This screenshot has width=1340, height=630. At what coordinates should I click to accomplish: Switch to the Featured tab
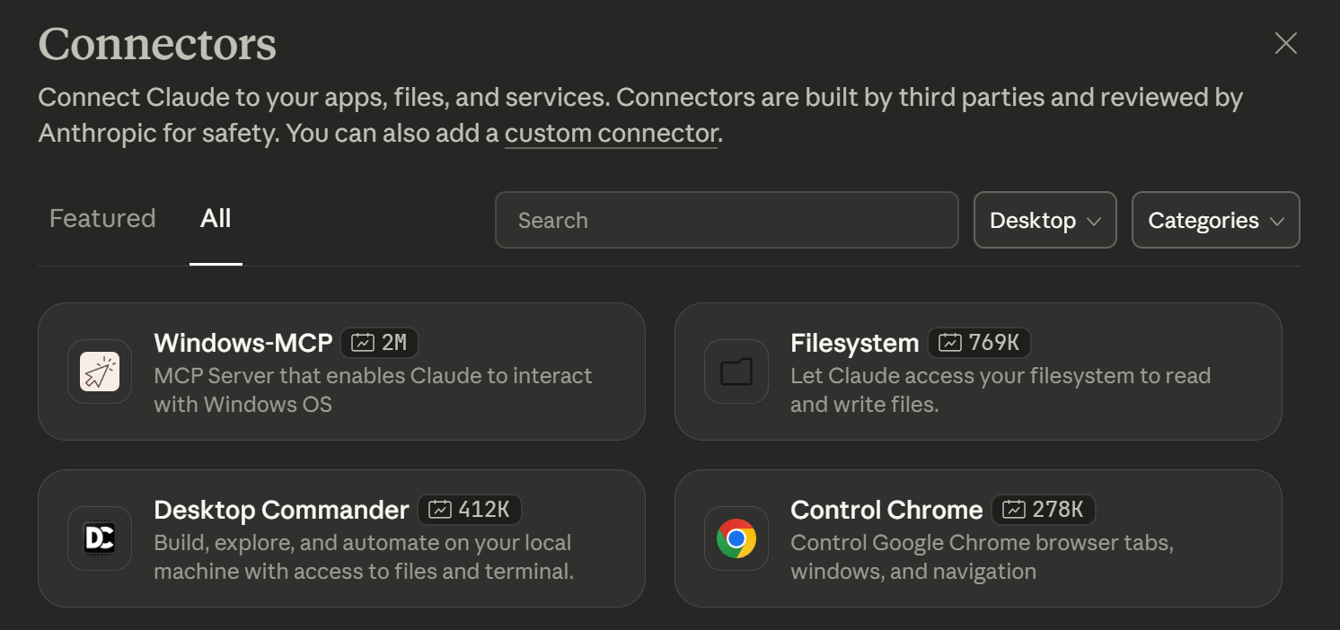coord(101,217)
